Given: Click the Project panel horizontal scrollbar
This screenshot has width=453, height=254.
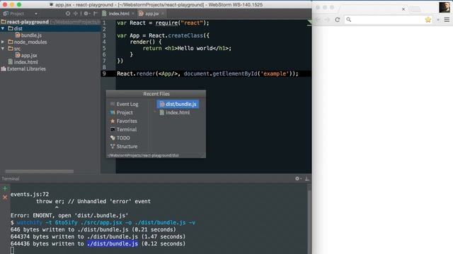Looking at the screenshot, I should 40,171.
